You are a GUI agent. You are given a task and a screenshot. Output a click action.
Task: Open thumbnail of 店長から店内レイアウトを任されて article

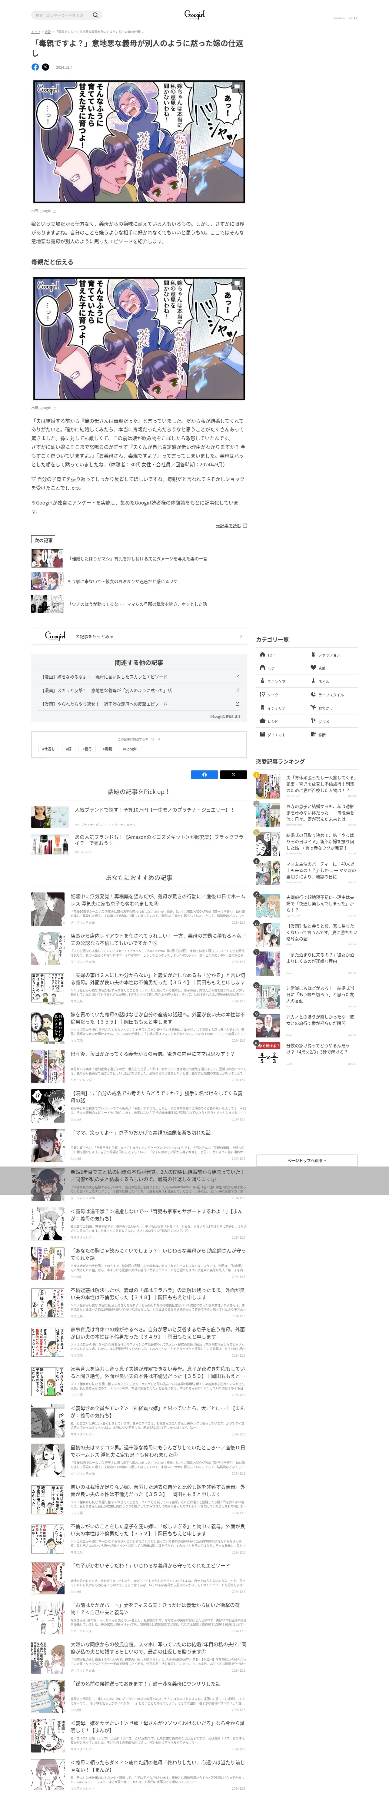click(x=47, y=948)
